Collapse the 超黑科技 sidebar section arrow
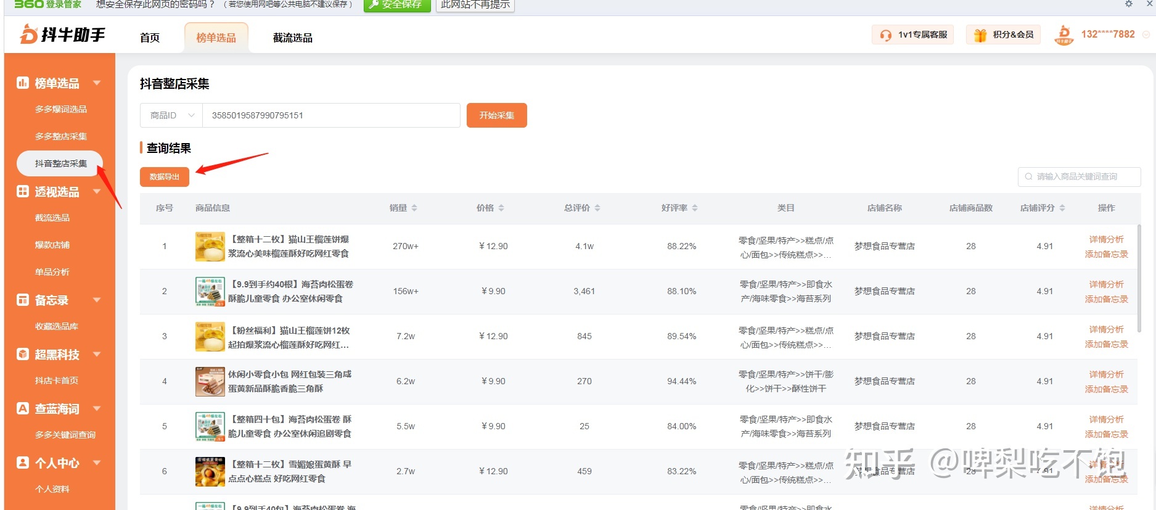 pos(97,354)
